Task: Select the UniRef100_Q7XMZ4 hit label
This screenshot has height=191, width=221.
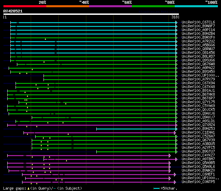Action: [198, 125]
